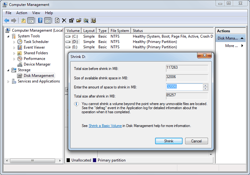Screen dimensions: 250x175
Task: Click the shrink amount input field
Action: click(x=184, y=87)
